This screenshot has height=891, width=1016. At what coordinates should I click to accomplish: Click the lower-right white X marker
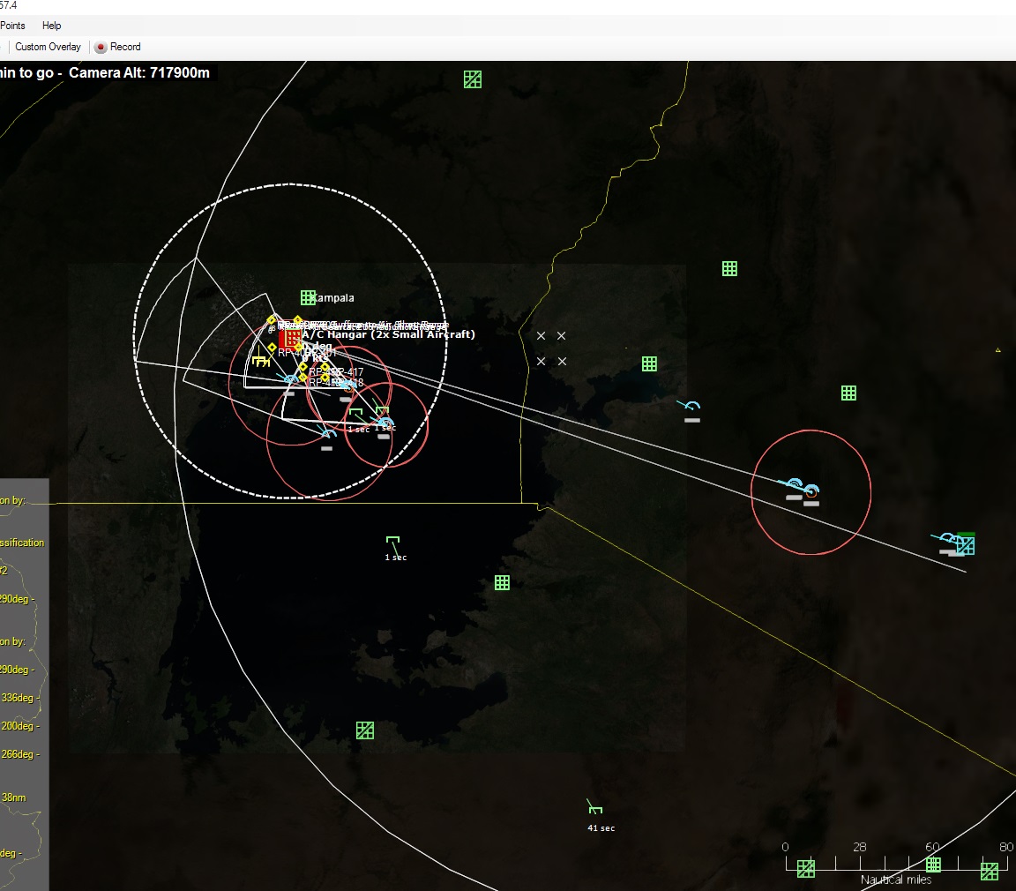pos(562,361)
